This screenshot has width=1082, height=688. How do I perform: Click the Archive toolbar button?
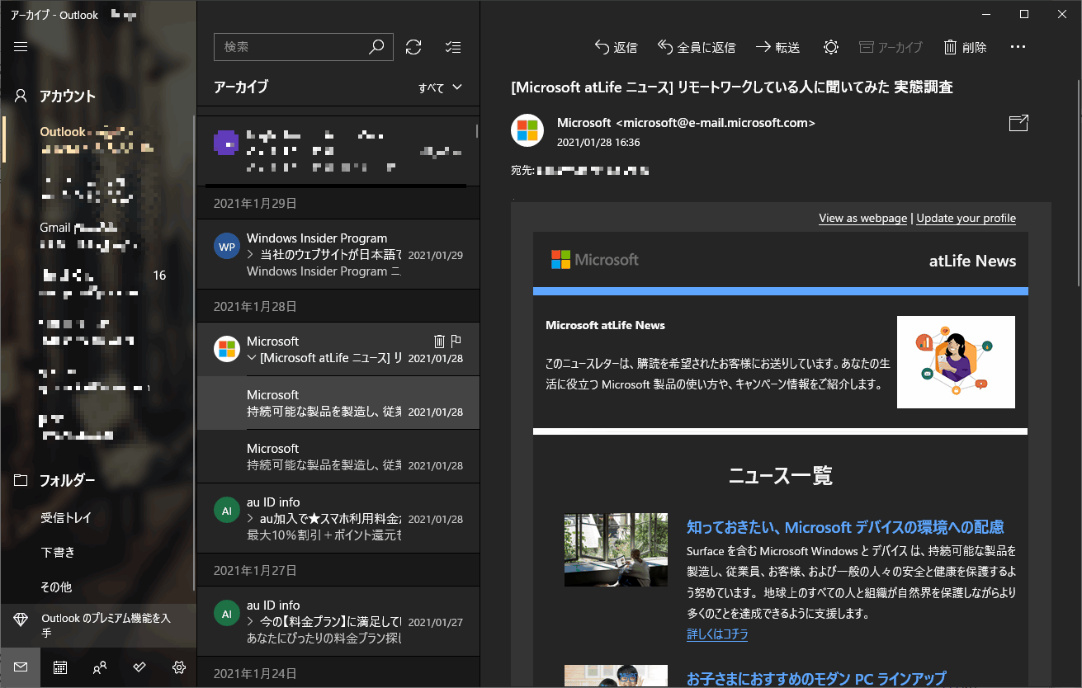[x=891, y=47]
